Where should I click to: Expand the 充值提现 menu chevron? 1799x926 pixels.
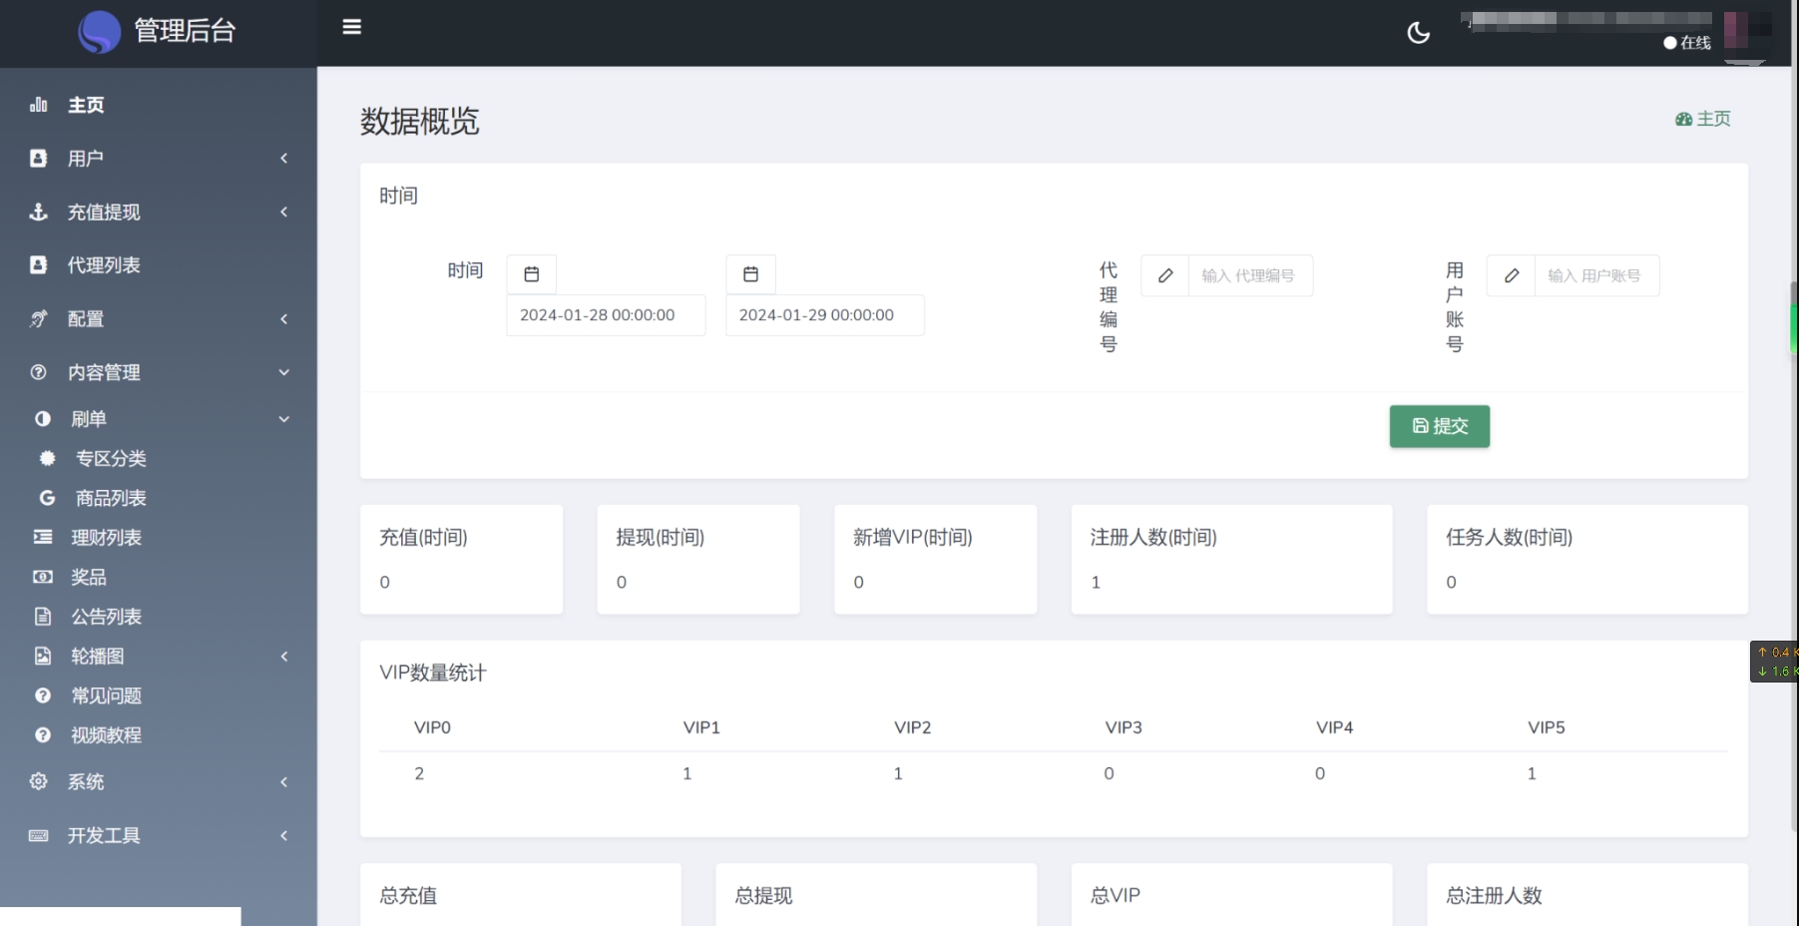click(x=283, y=212)
